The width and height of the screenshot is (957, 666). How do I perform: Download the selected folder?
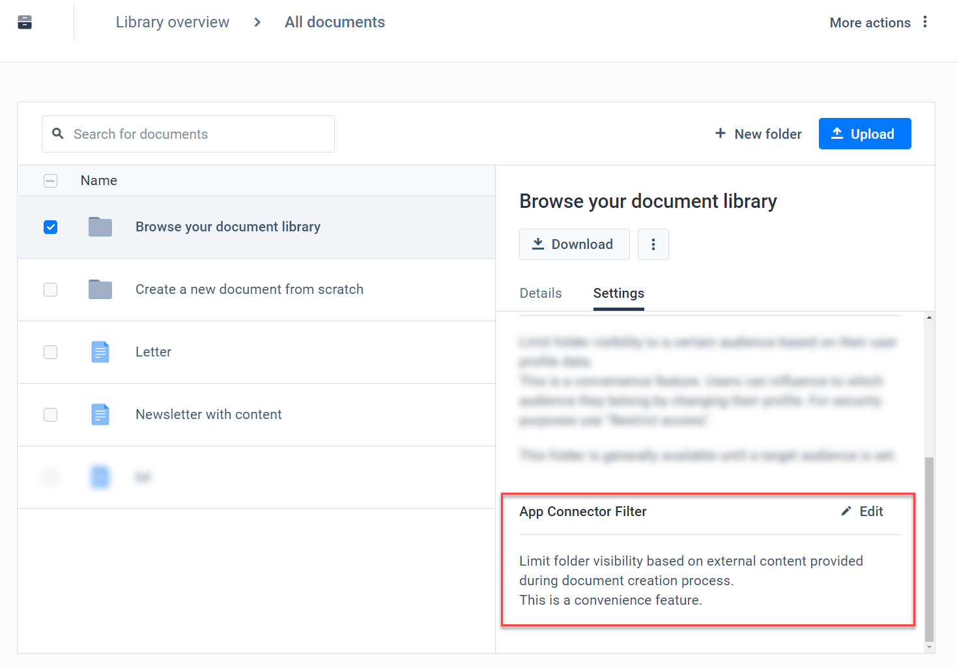coord(574,244)
